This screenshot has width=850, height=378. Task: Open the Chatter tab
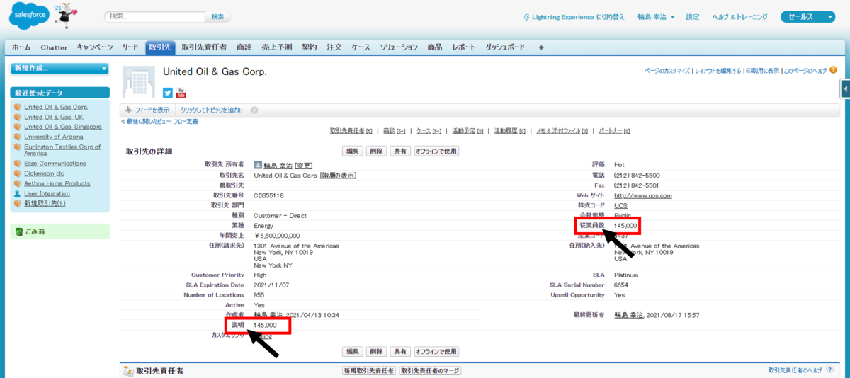coord(54,47)
